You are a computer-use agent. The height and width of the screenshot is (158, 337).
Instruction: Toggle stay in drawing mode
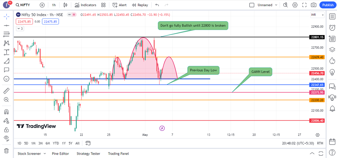point(6,121)
